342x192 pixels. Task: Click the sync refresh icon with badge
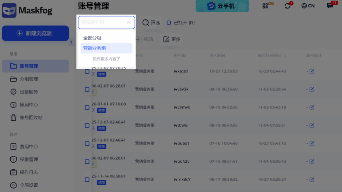(288, 6)
